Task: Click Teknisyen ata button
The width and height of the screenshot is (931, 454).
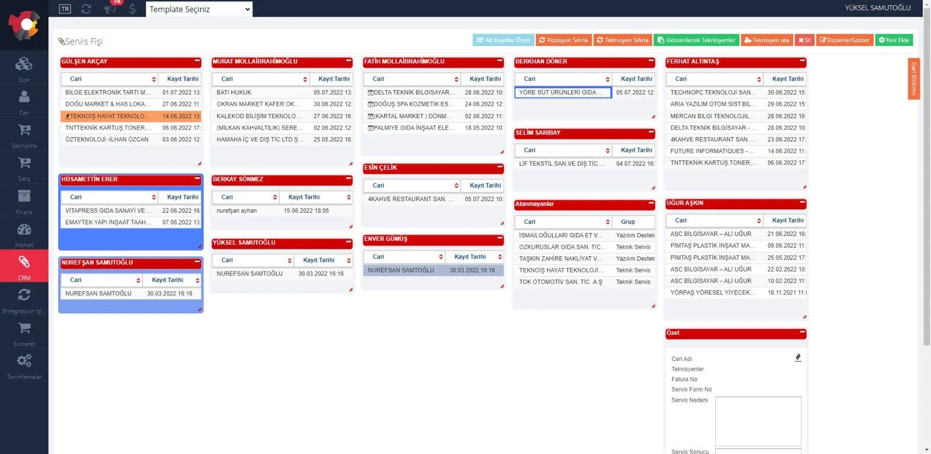Action: pos(767,40)
